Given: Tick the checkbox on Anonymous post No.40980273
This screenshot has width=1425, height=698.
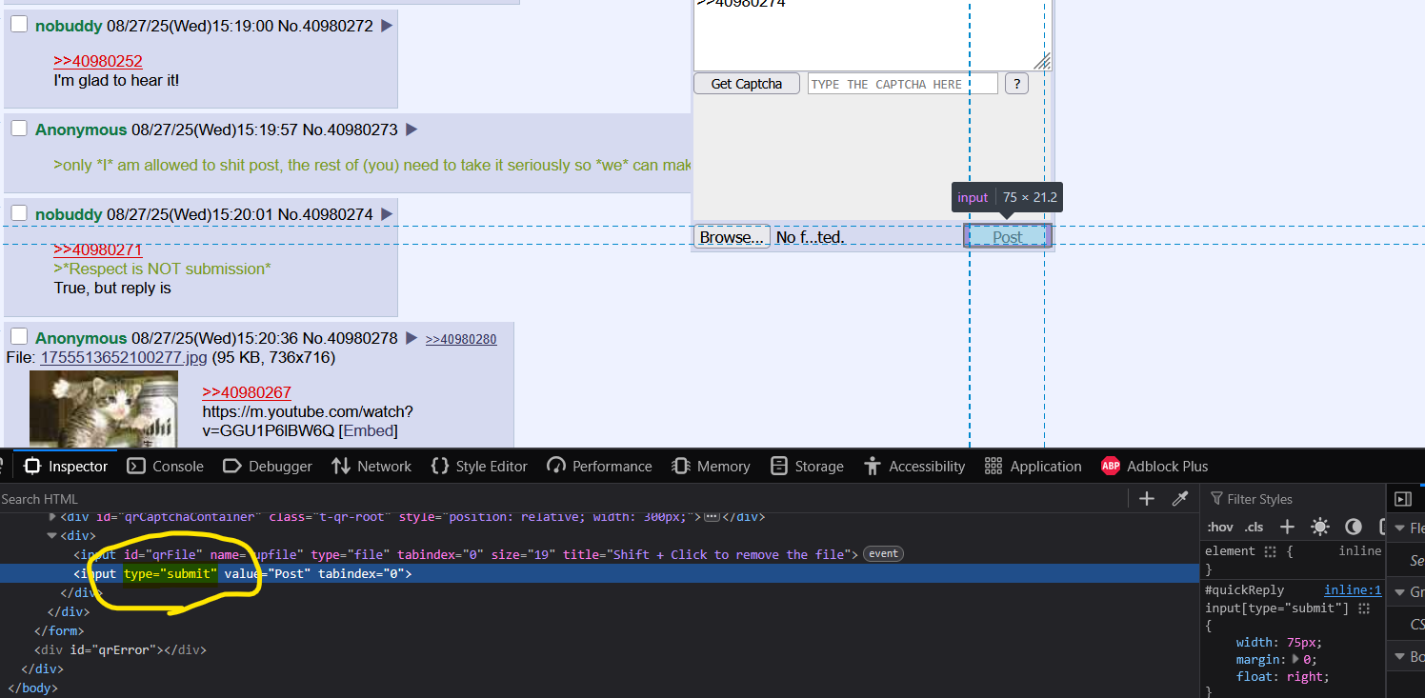Looking at the screenshot, I should pyautogui.click(x=19, y=129).
